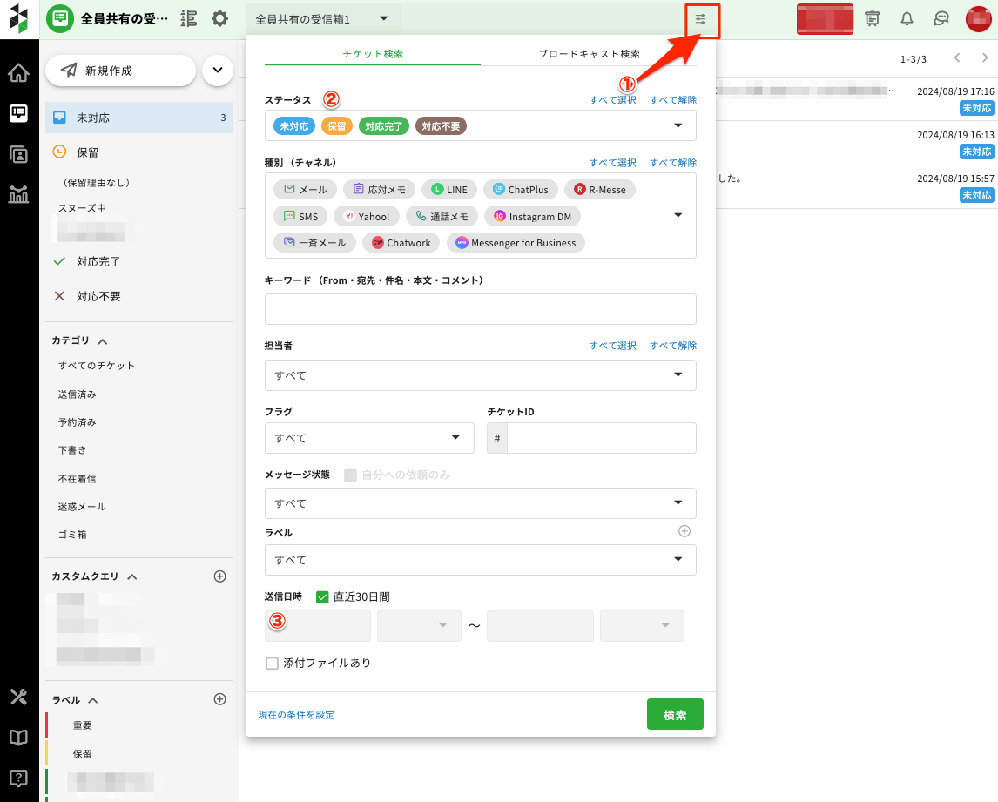Click the search filter sliders icon

click(x=701, y=18)
